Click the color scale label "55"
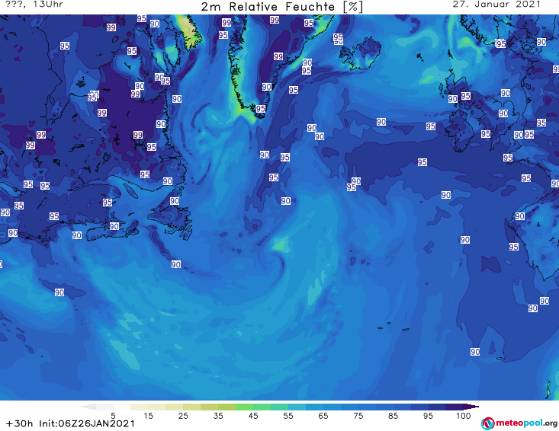The height and width of the screenshot is (431, 559). pos(288,416)
